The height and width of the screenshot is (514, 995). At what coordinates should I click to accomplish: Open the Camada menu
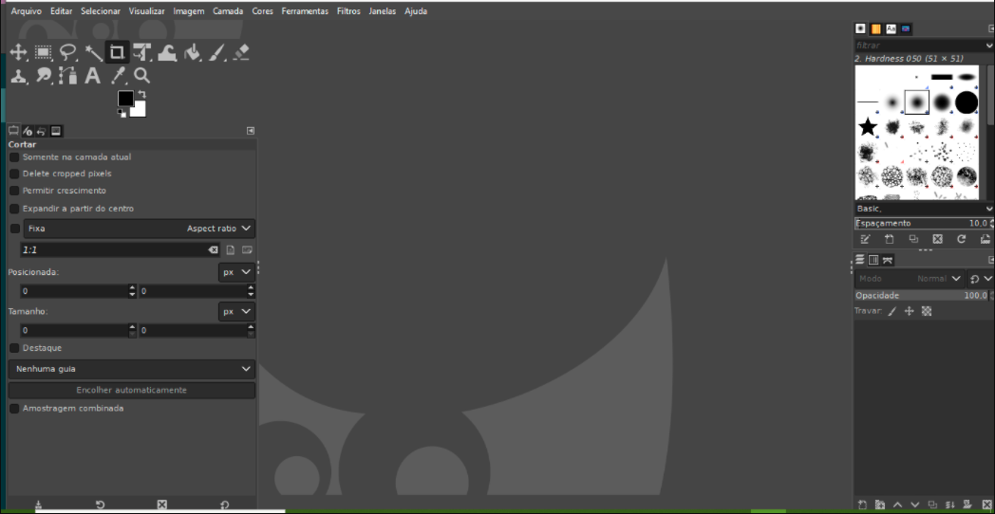pos(228,10)
